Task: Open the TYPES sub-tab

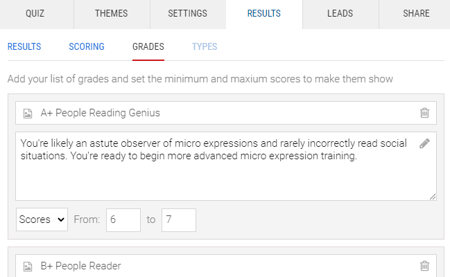Action: [x=205, y=46]
